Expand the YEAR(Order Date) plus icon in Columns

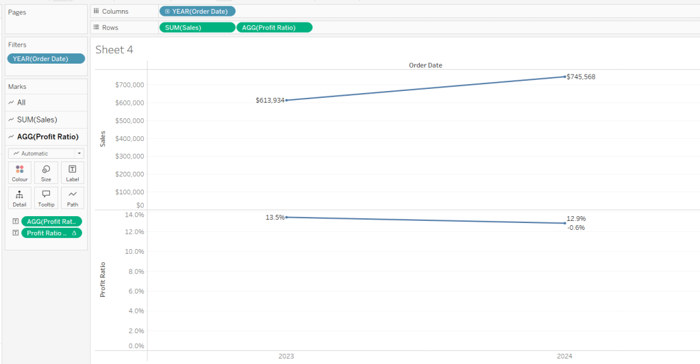(x=167, y=11)
